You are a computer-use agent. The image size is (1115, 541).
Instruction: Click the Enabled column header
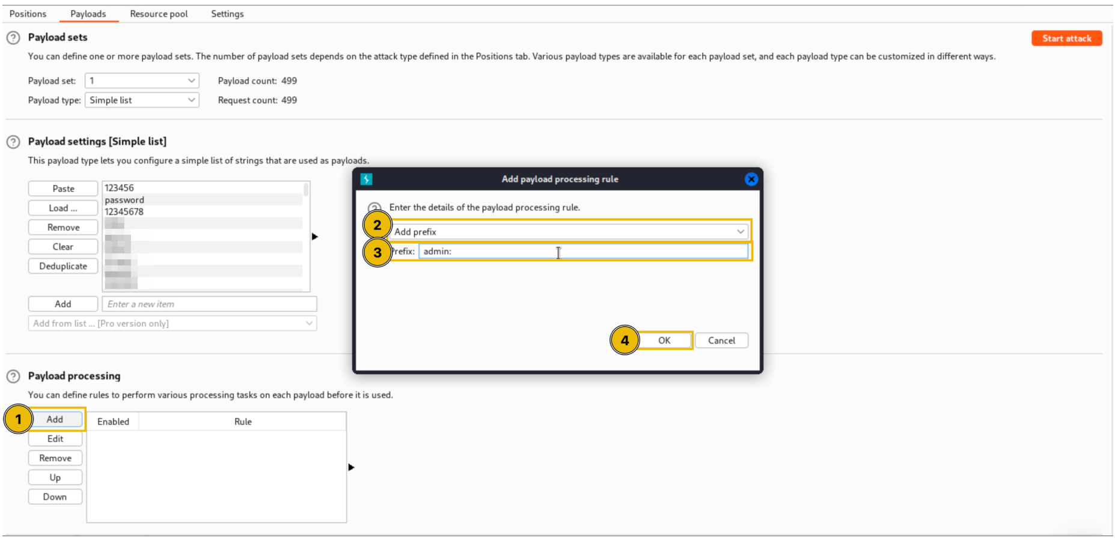point(113,422)
